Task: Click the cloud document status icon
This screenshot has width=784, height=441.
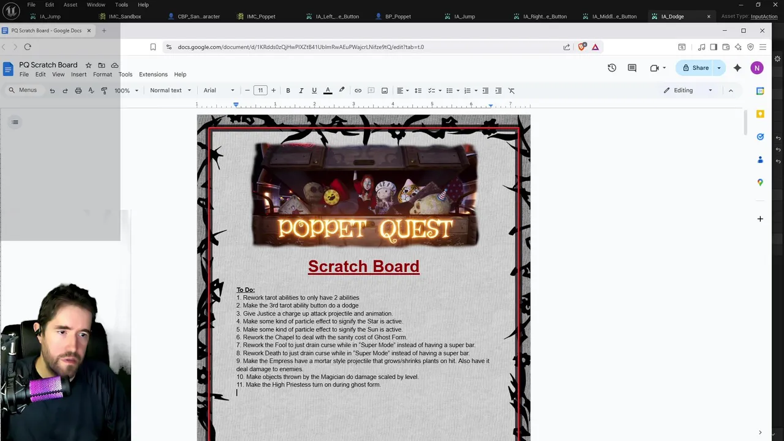Action: click(115, 65)
